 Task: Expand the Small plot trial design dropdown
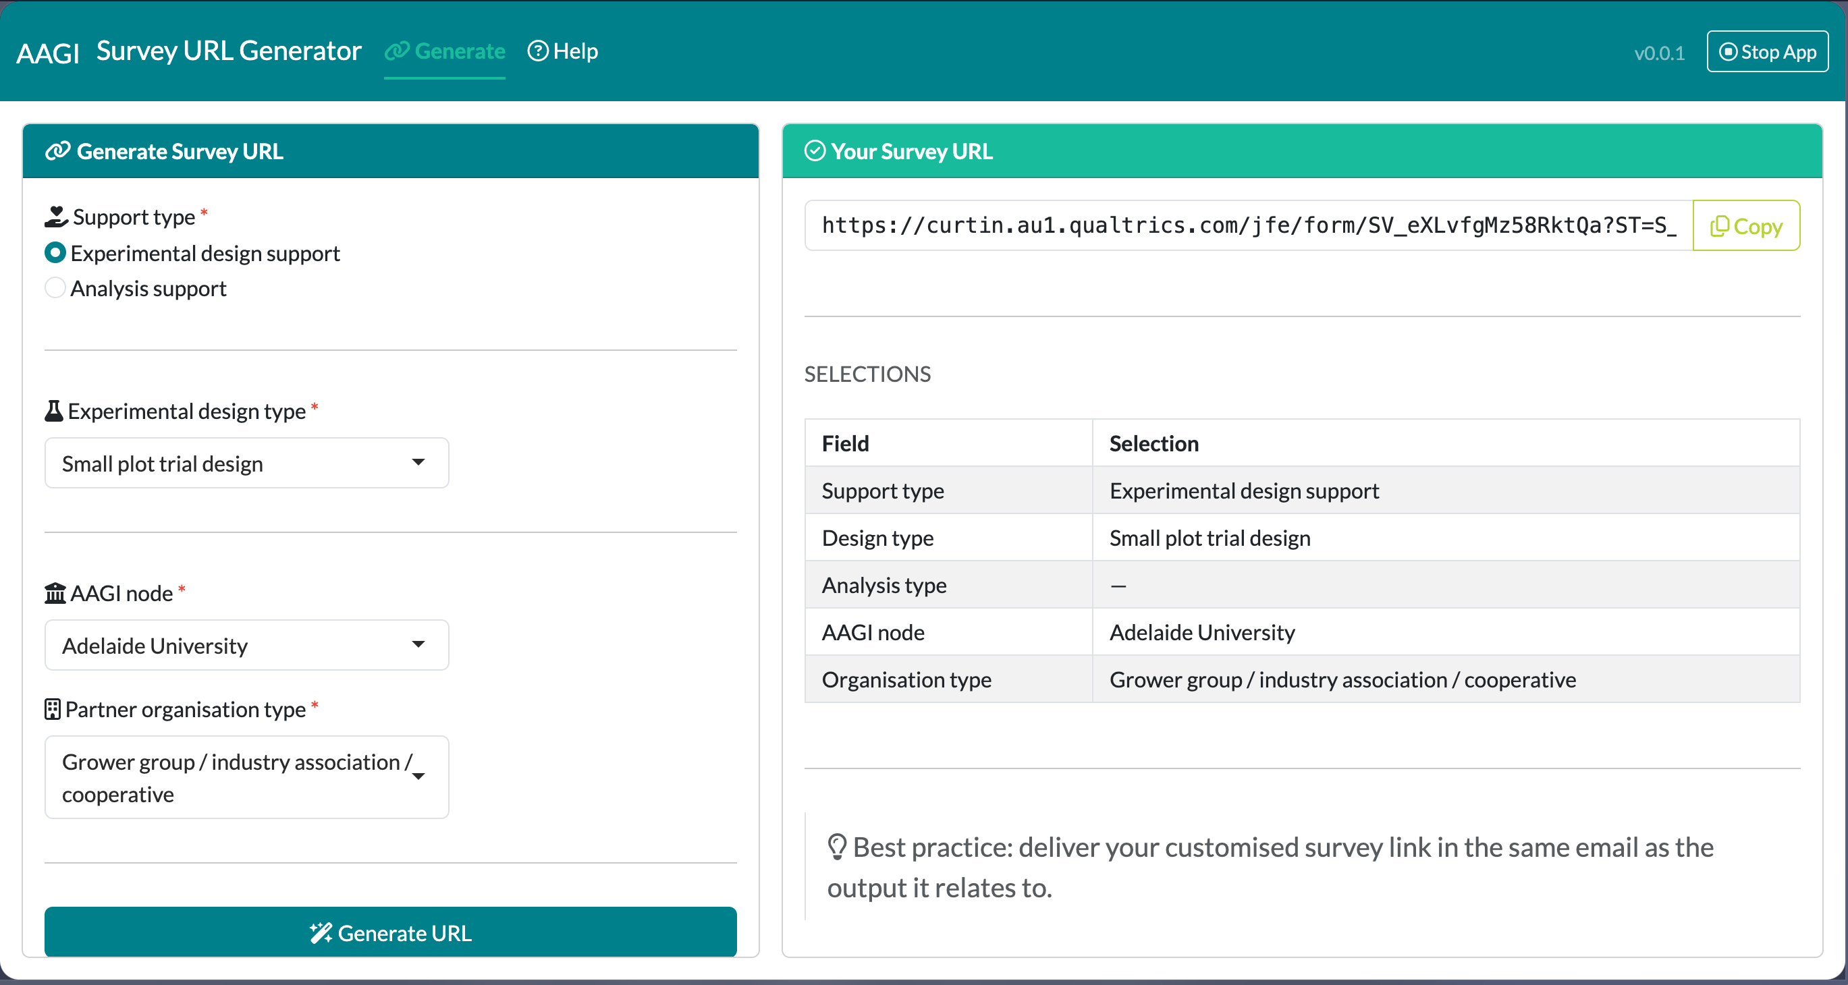(x=247, y=463)
